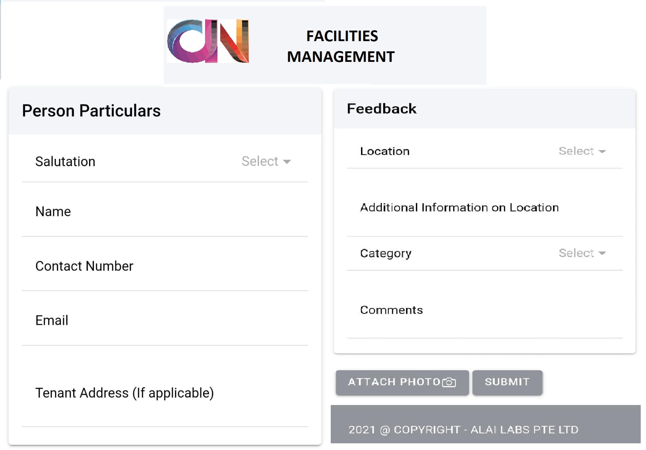This screenshot has height=450, width=646.
Task: Click the Alai Labs copyright footer text
Action: (x=463, y=430)
